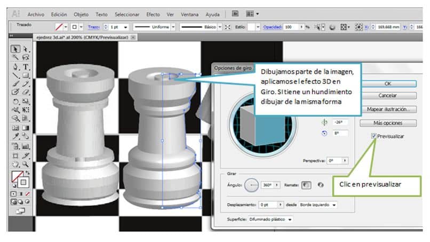Select the Zoom magnifier tool
The image size is (430, 242).
click(x=26, y=164)
